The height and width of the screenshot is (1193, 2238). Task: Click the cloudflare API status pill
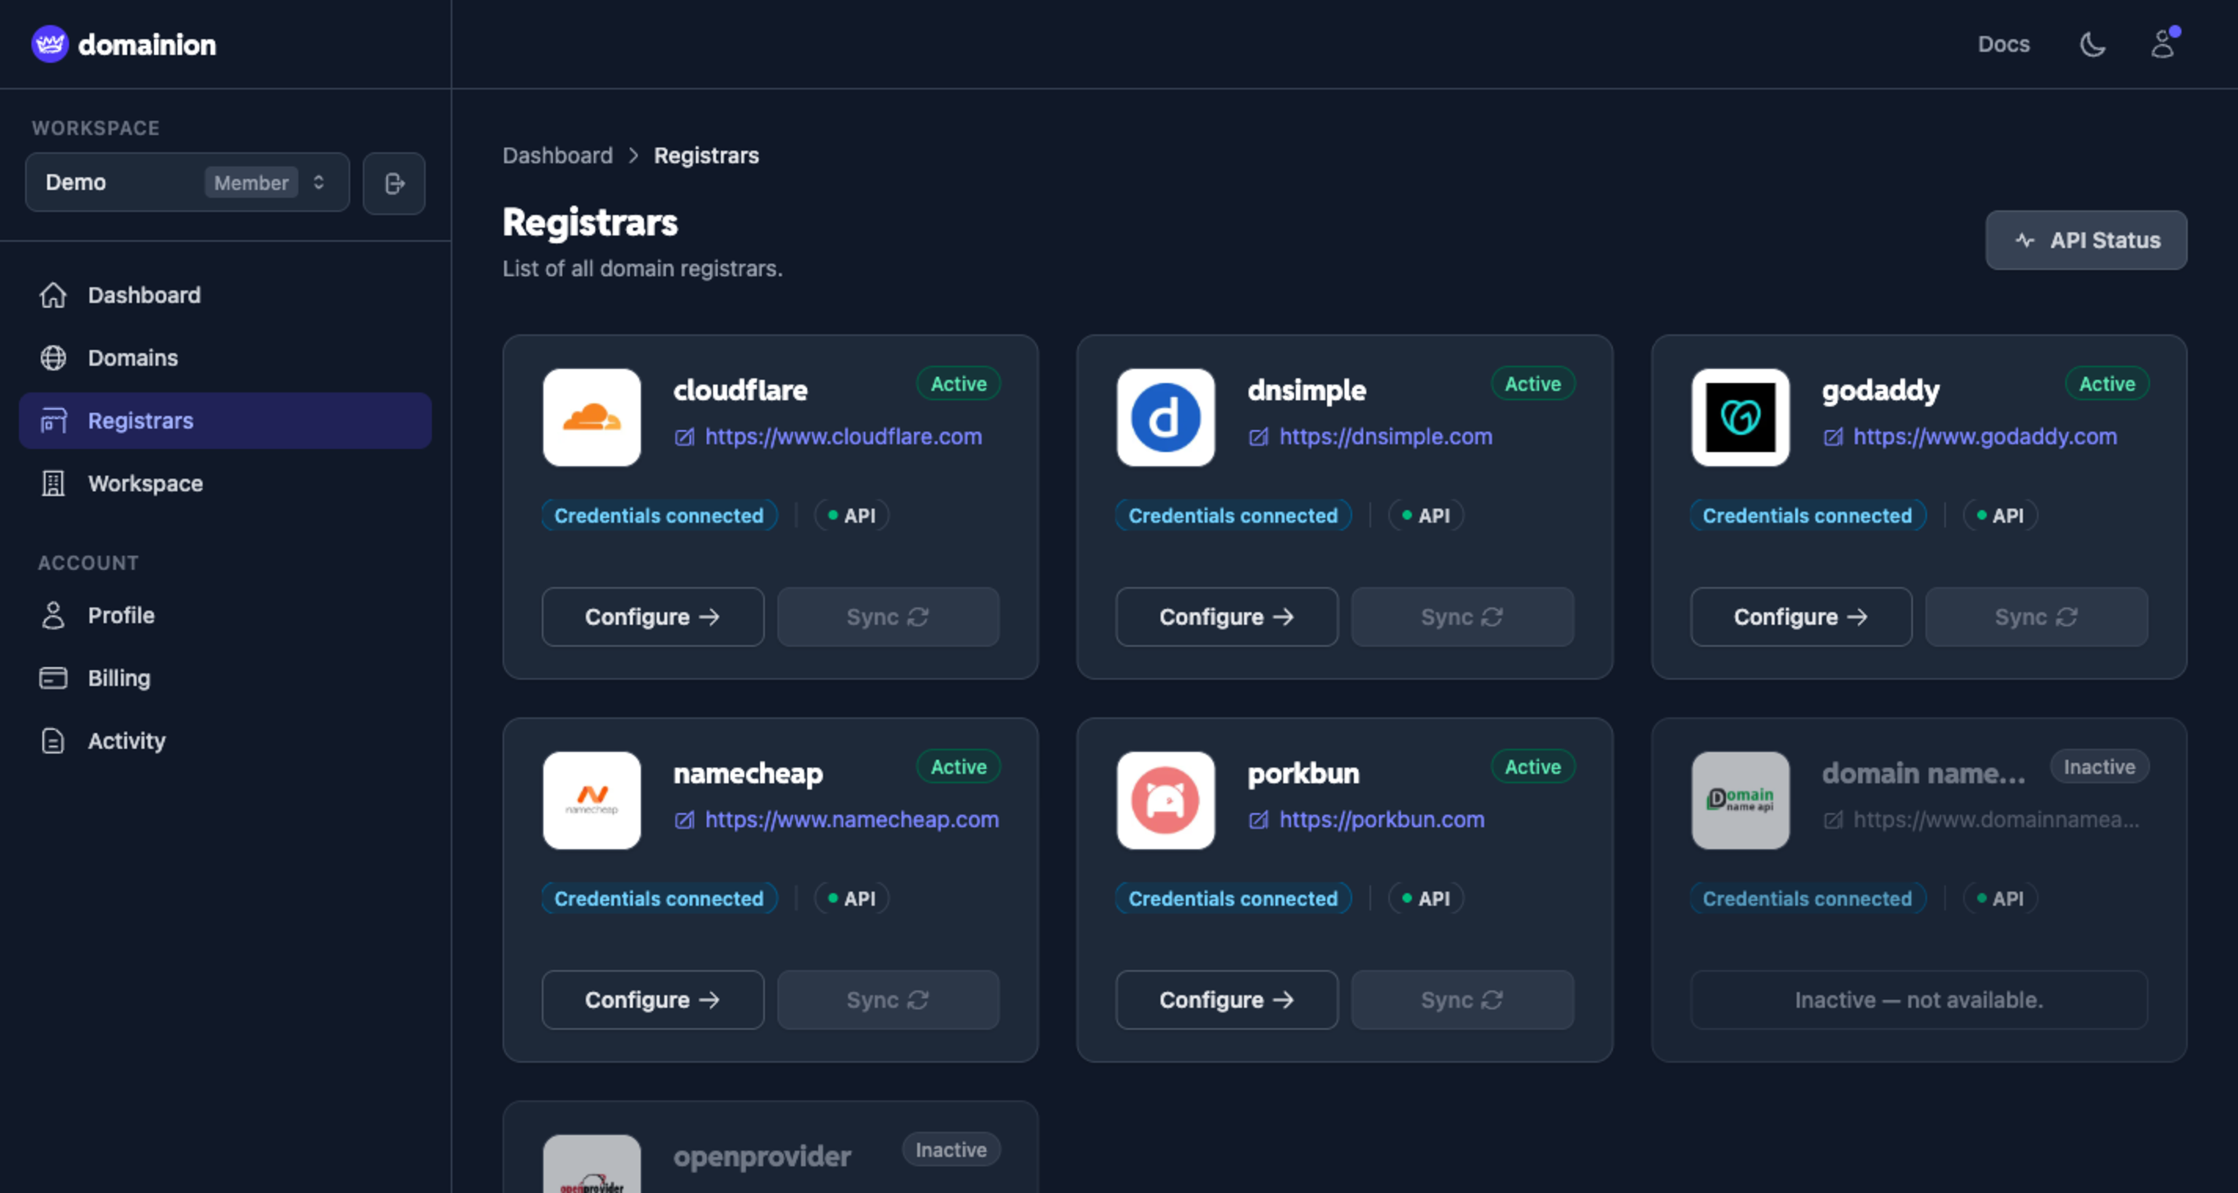tap(851, 516)
